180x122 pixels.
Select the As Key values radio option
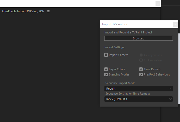click(x=141, y=55)
